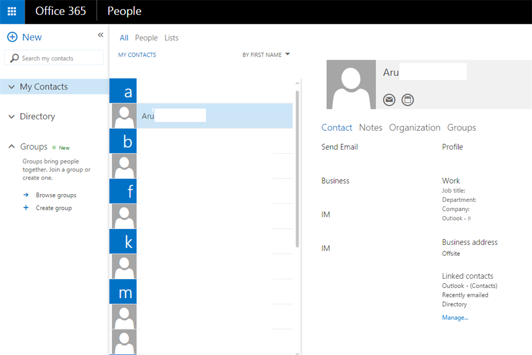Jump to the letter k contact group
The height and width of the screenshot is (355, 532).
pos(123,242)
